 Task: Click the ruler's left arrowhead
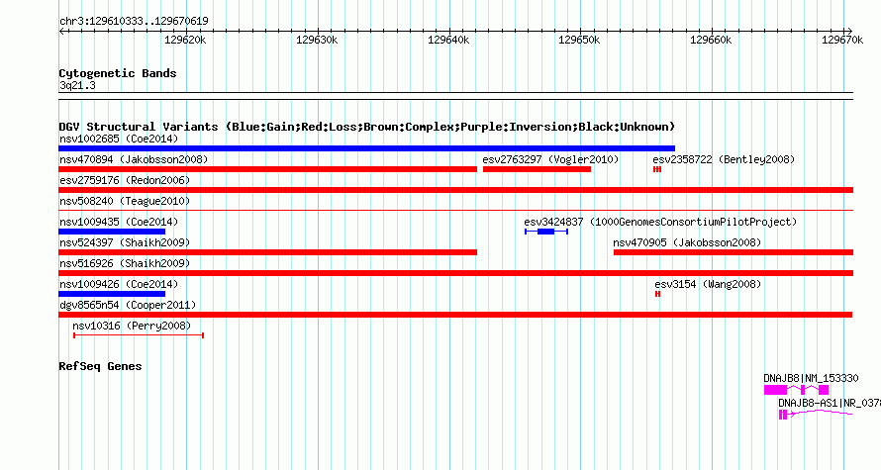(x=62, y=32)
